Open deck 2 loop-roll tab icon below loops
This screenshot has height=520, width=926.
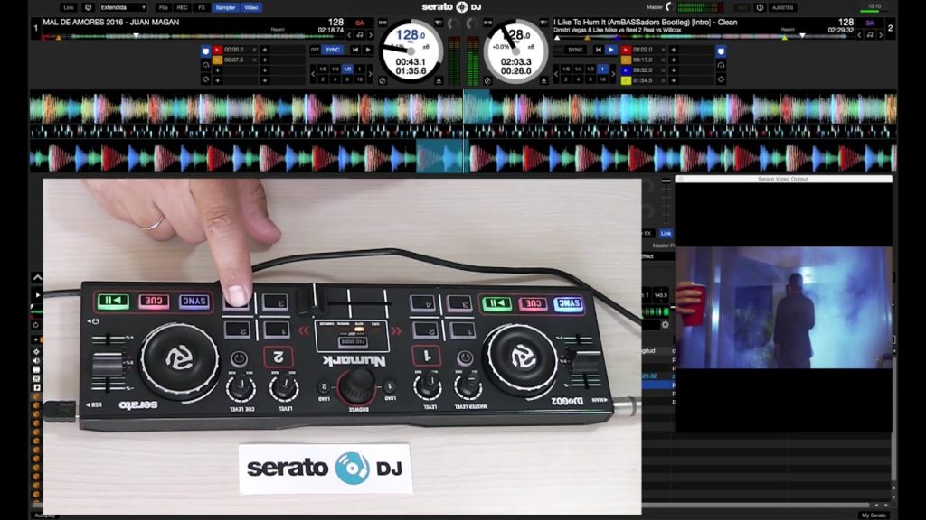pos(721,79)
